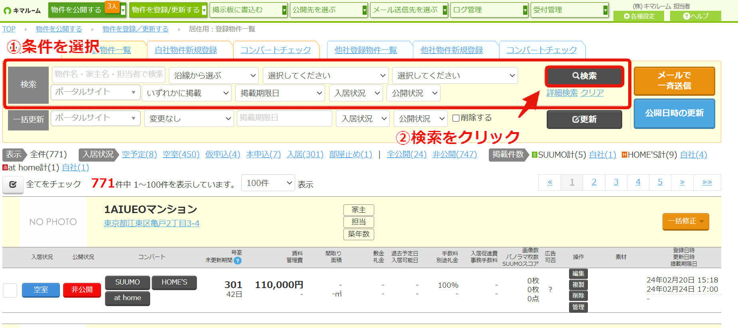Click red 非公開 status button
Screen dimensions: 738x328
pyautogui.click(x=82, y=290)
